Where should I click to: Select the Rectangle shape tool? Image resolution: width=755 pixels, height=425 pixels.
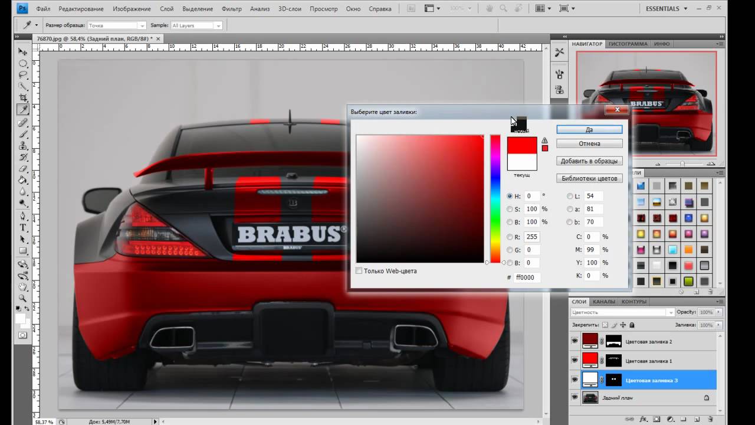23,250
